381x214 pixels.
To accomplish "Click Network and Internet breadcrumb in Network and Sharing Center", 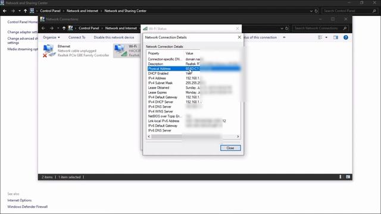I will coord(82,11).
